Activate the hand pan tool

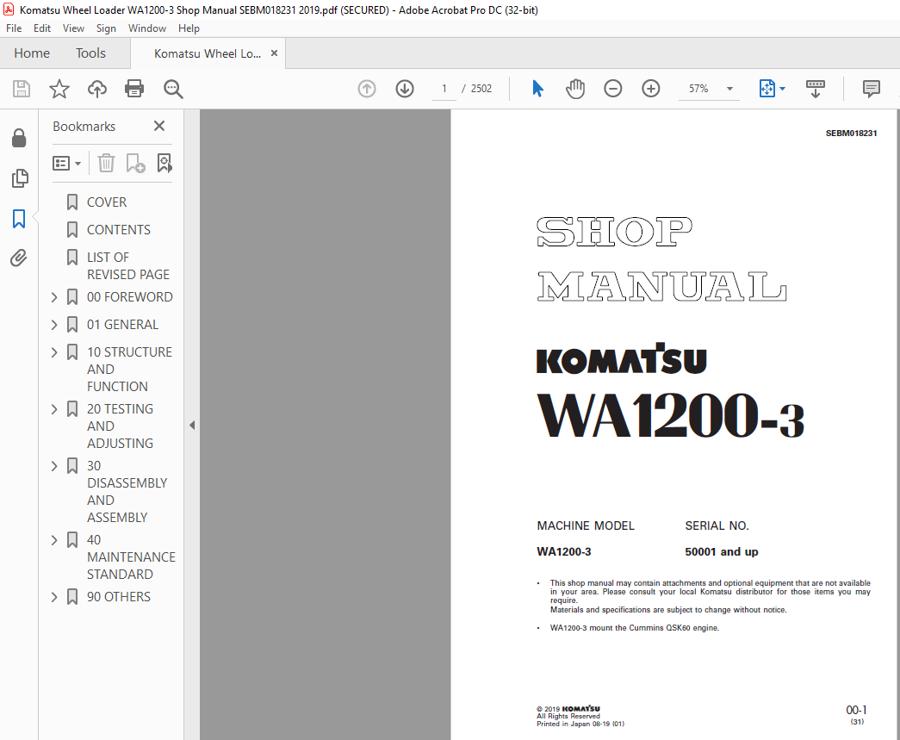point(575,89)
